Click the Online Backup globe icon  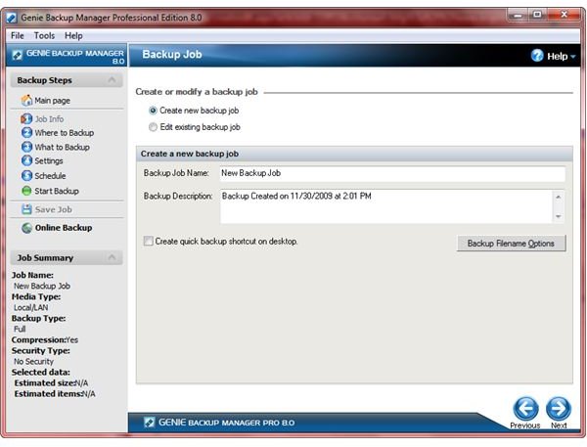coord(26,228)
